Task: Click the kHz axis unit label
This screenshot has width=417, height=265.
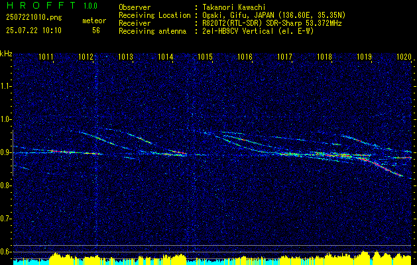Action: (x=6, y=54)
